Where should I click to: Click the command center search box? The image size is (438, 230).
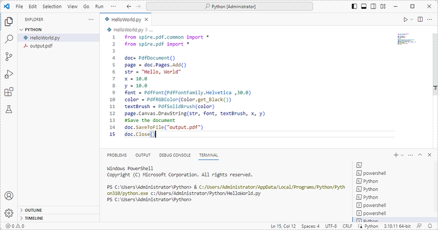229,6
